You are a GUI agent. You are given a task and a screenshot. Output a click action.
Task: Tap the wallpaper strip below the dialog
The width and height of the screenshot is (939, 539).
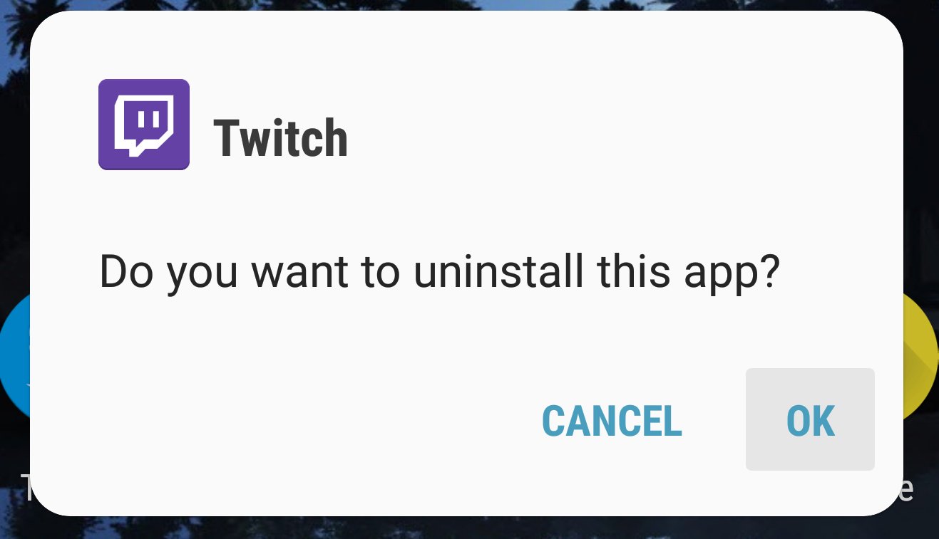(x=469, y=528)
